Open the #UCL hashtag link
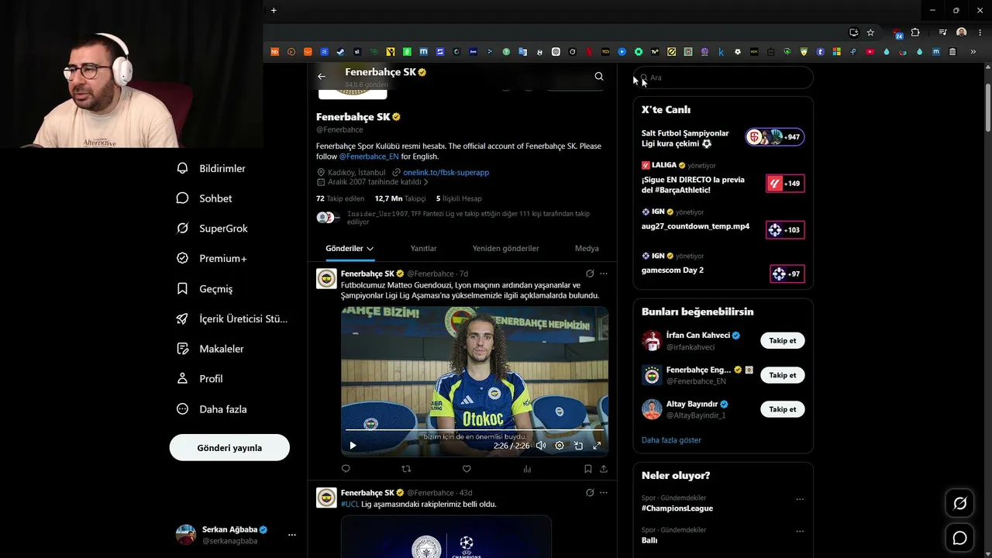 click(x=350, y=504)
